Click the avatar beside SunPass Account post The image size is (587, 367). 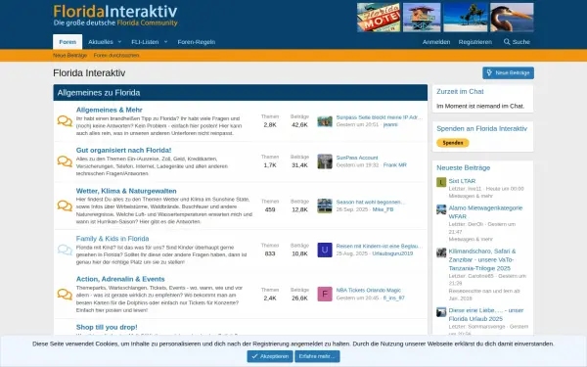tap(325, 161)
